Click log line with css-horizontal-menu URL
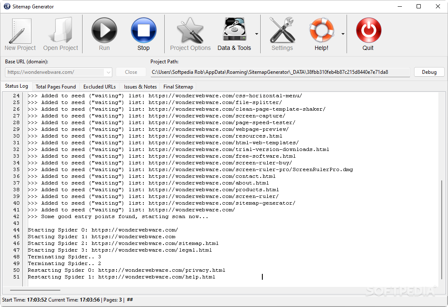This screenshot has height=307, width=448. (x=165, y=96)
